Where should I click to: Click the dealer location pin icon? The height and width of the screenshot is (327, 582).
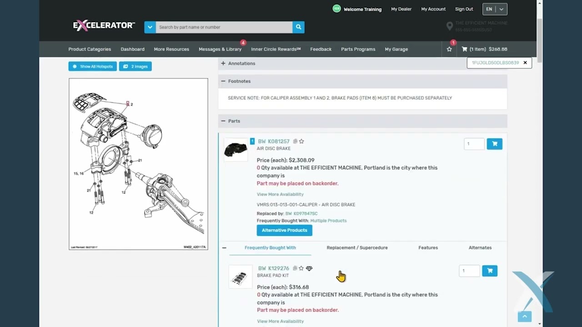coord(449,26)
